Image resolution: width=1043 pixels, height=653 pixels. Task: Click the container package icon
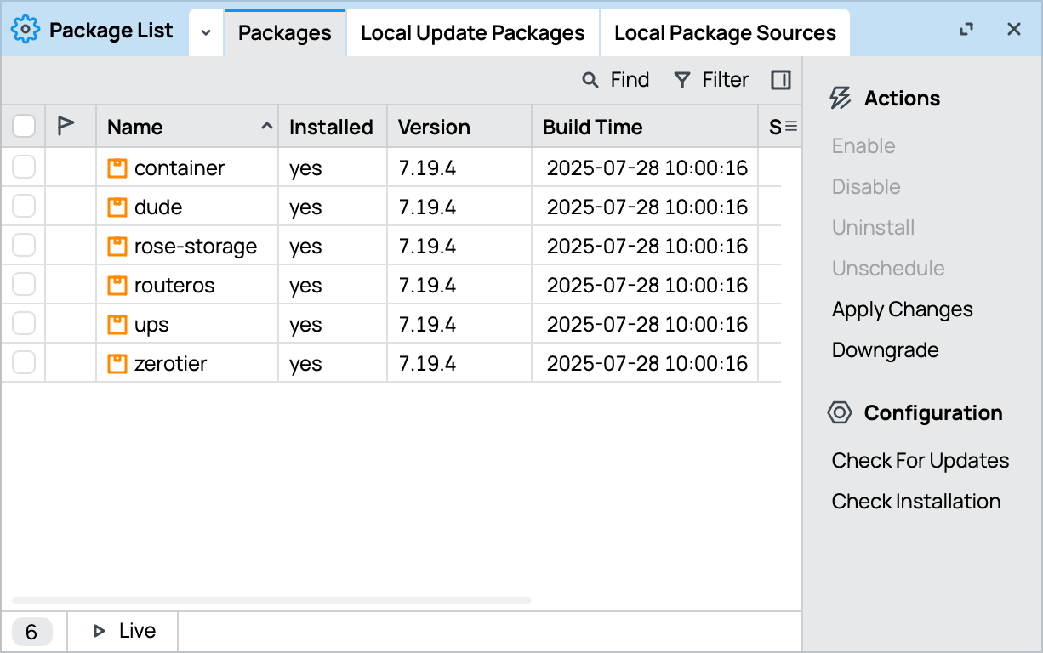tap(117, 168)
